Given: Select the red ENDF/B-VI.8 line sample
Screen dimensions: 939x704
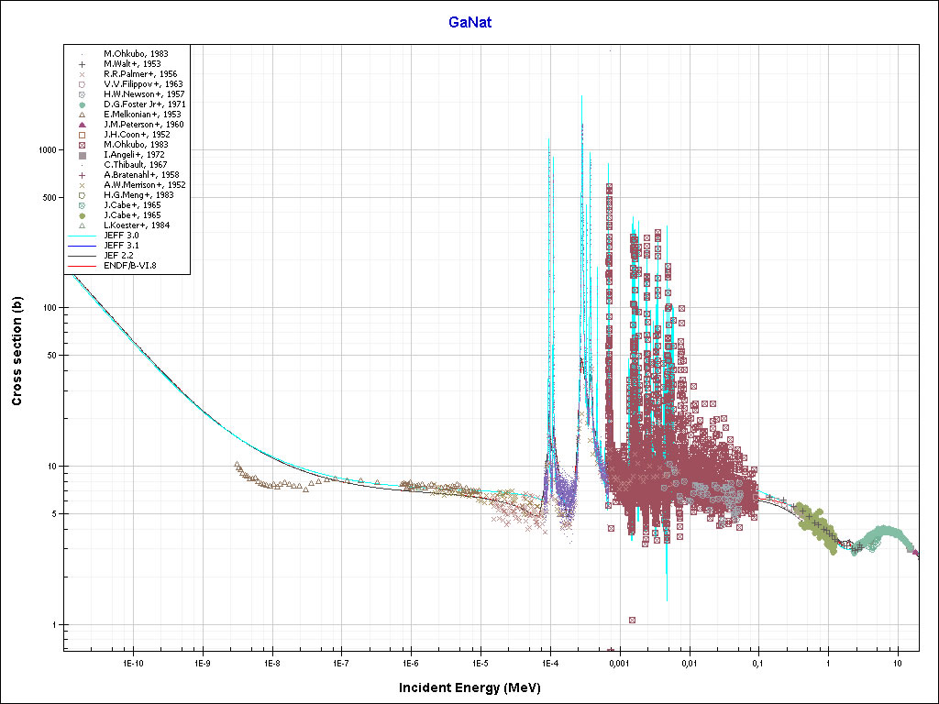Looking at the screenshot, I should (x=83, y=266).
